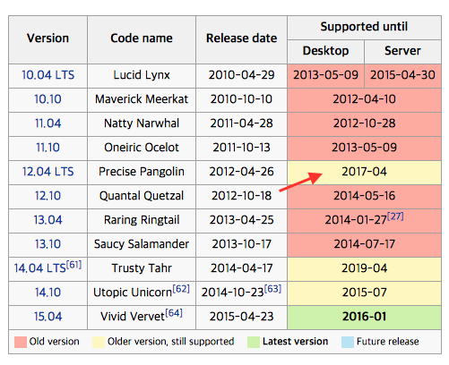
Task: Open the 10.04 LTS version link
Action: 47,75
